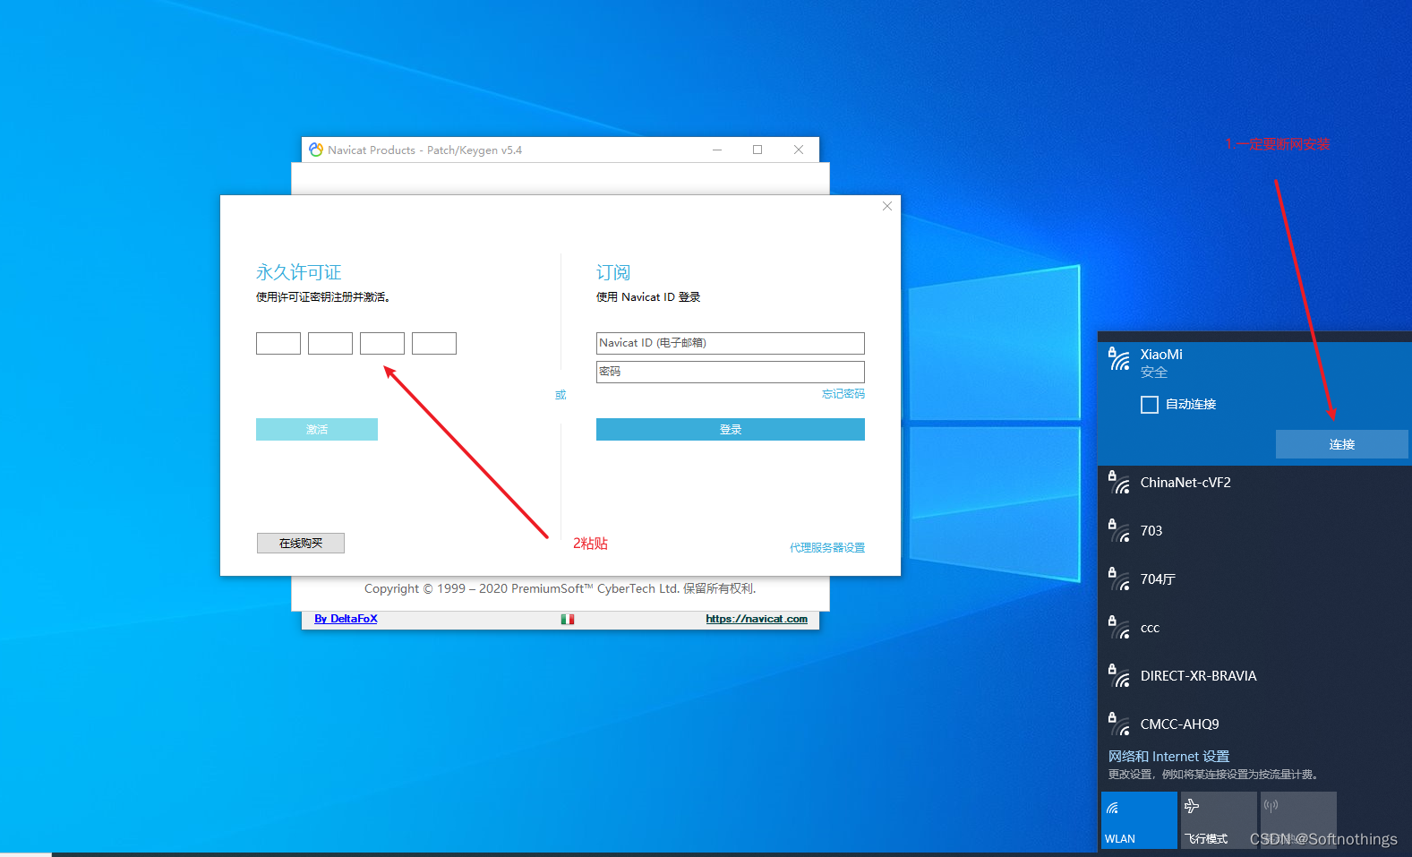Click the 连接 connect button for XiaoMi
The image size is (1412, 857).
[1342, 444]
